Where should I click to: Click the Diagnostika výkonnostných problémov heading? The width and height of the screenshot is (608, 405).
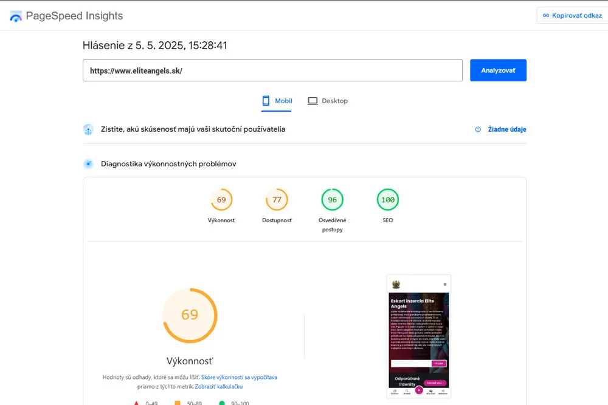pos(168,164)
